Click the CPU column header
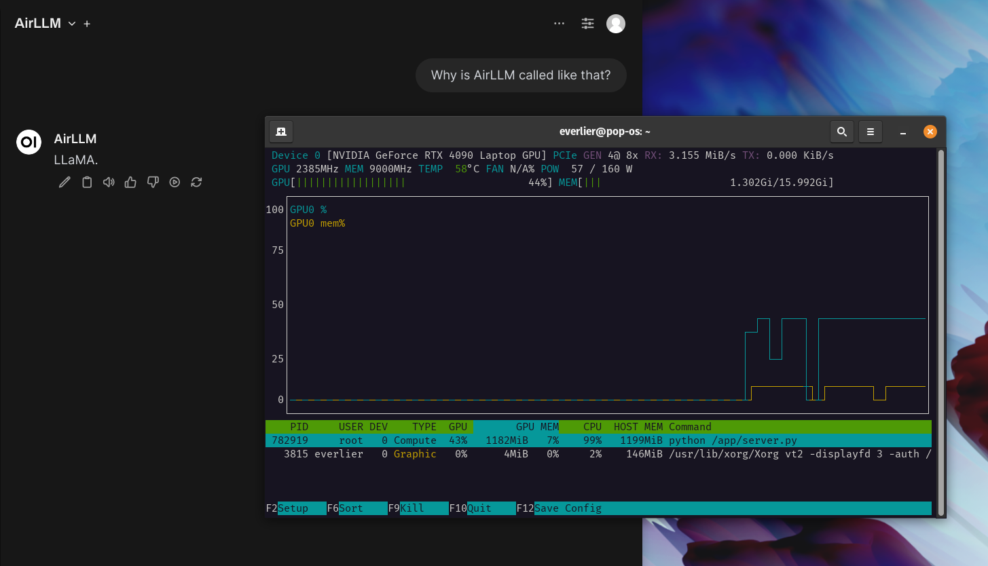Viewport: 988px width, 566px height. point(592,427)
